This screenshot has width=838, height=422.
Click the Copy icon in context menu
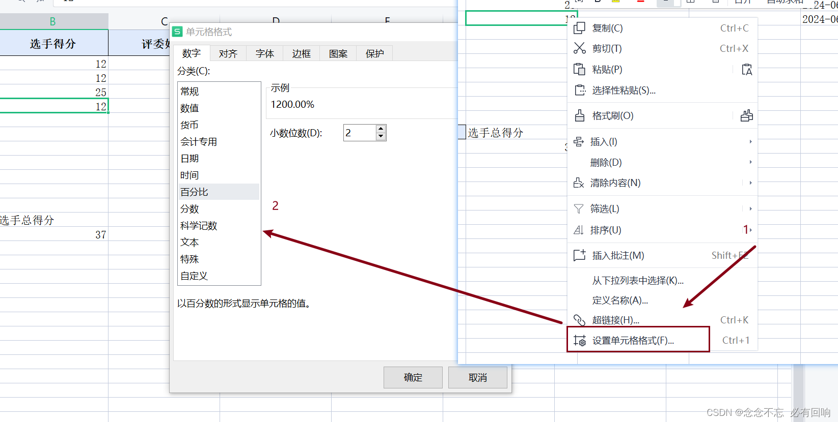pyautogui.click(x=580, y=28)
